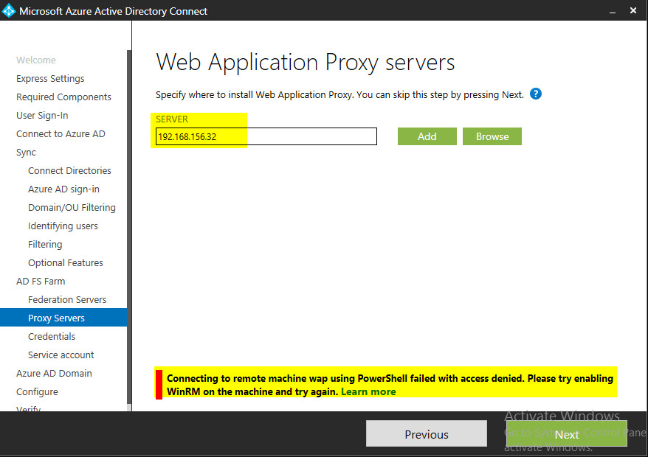The width and height of the screenshot is (648, 457).
Task: Select Azure AD Domain in the sidebar
Action: [55, 374]
